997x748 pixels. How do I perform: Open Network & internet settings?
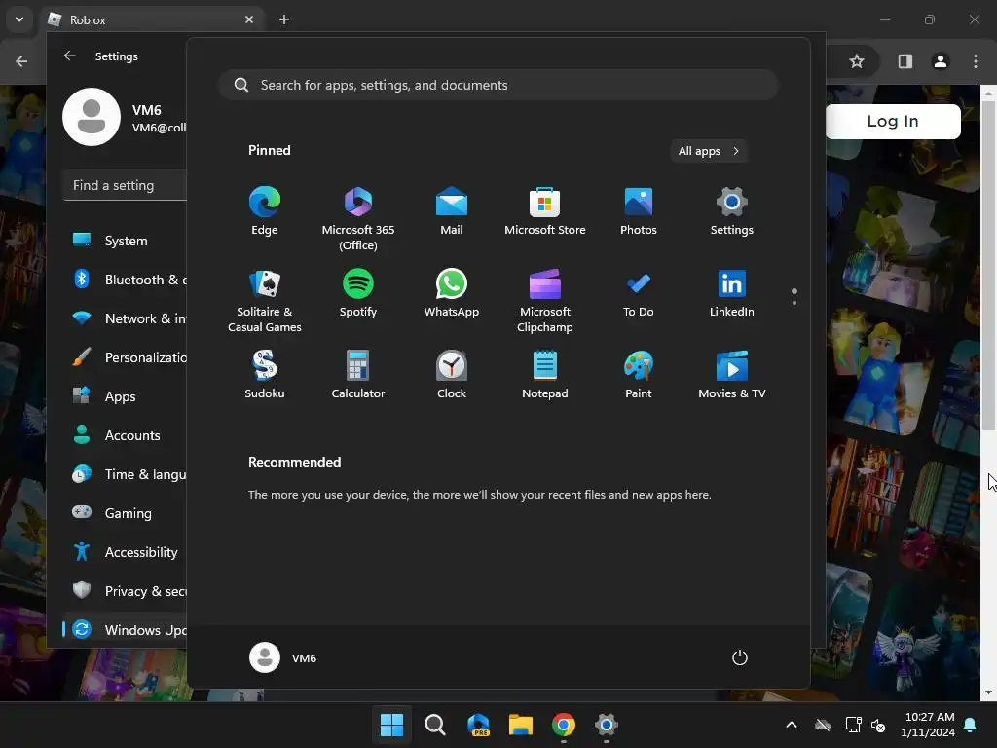click(x=126, y=318)
